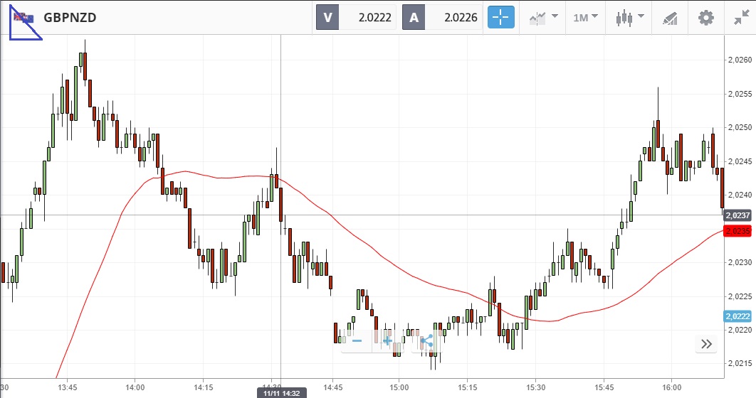Select the drawing tools pencil icon
Screen dimensions: 756x398
670,18
